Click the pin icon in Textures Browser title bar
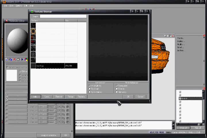207x138 pixels. tap(133, 11)
